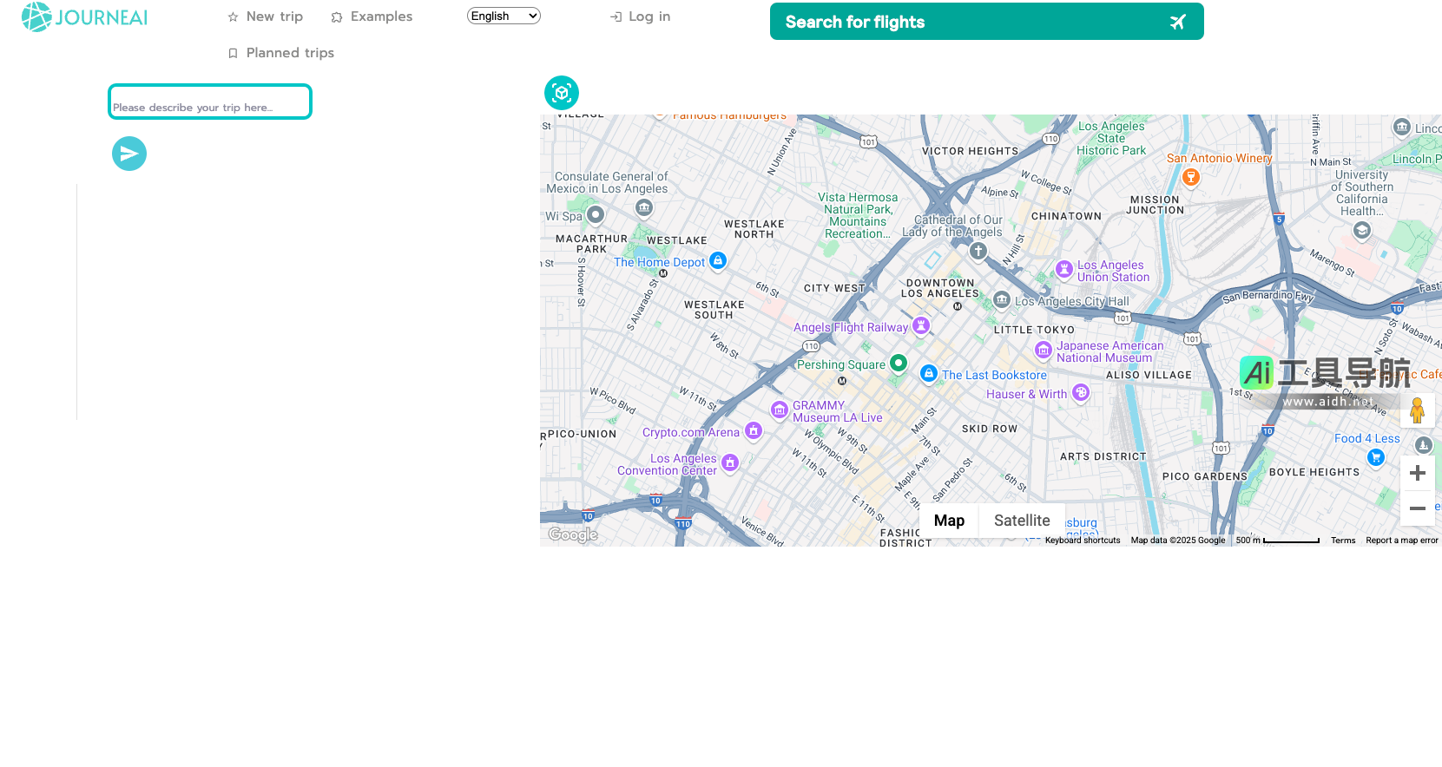1442x767 pixels.
Task: Zoom in the map with plus
Action: [1418, 473]
